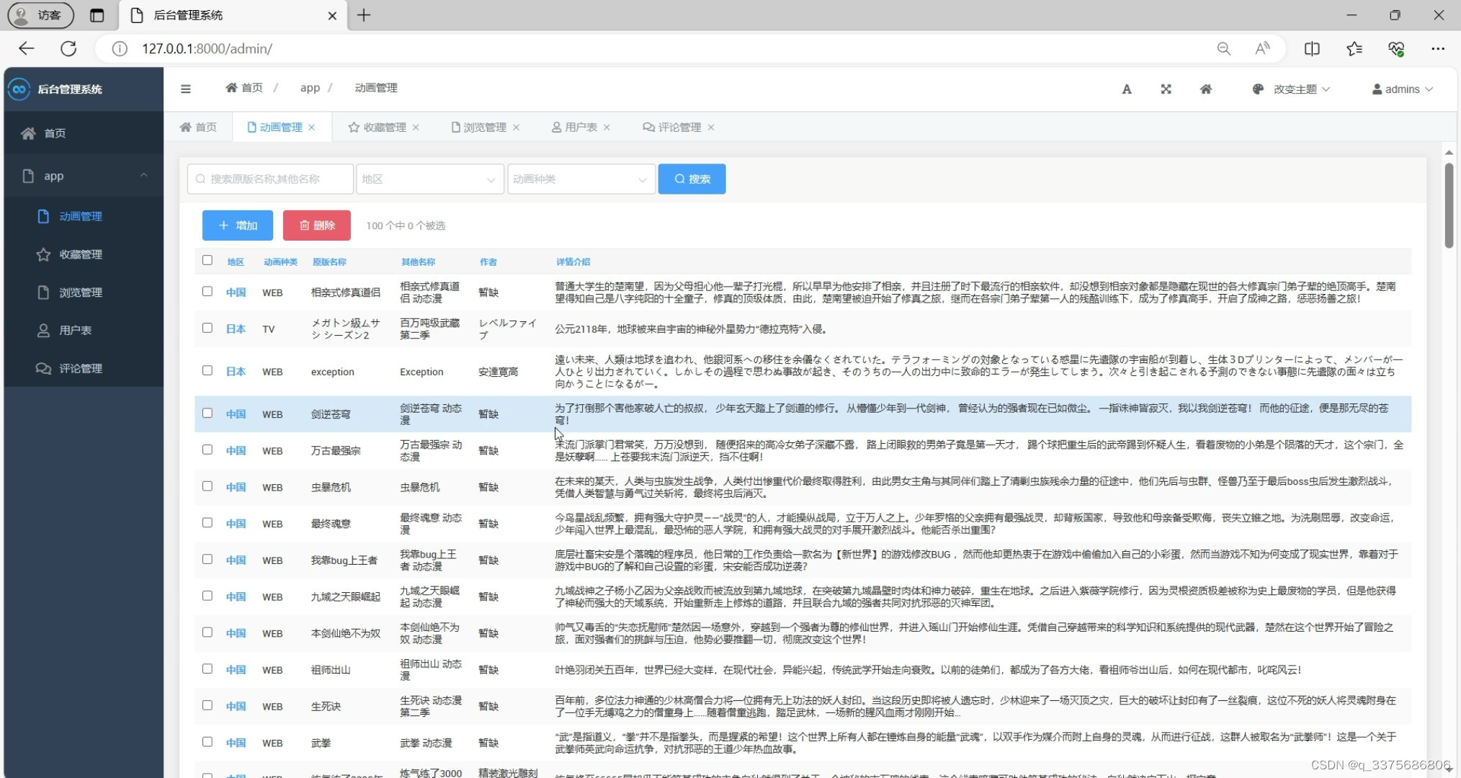Open the 收藏管理 sidebar item

81,254
